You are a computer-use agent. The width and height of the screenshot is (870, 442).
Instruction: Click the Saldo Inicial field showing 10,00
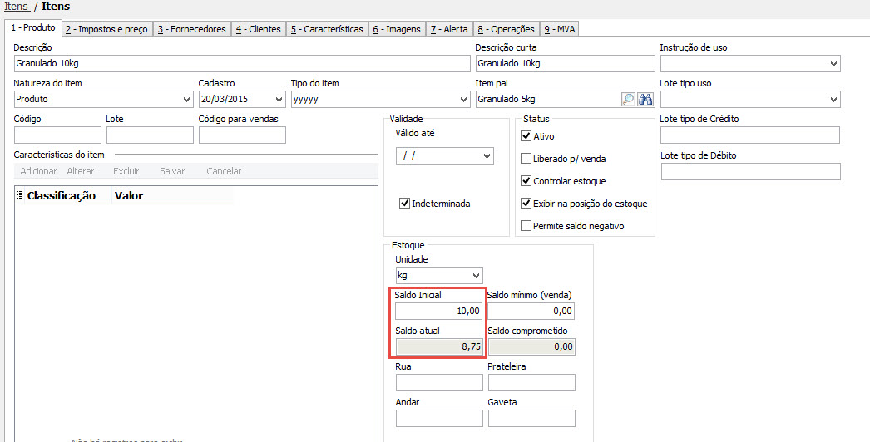click(x=439, y=311)
